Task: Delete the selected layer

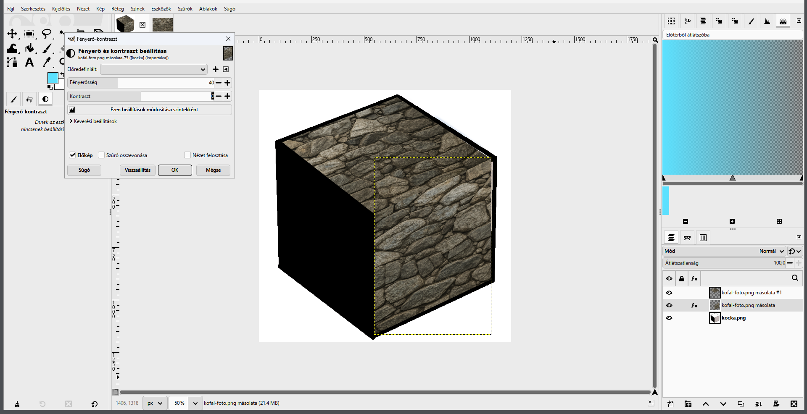Action: click(794, 404)
